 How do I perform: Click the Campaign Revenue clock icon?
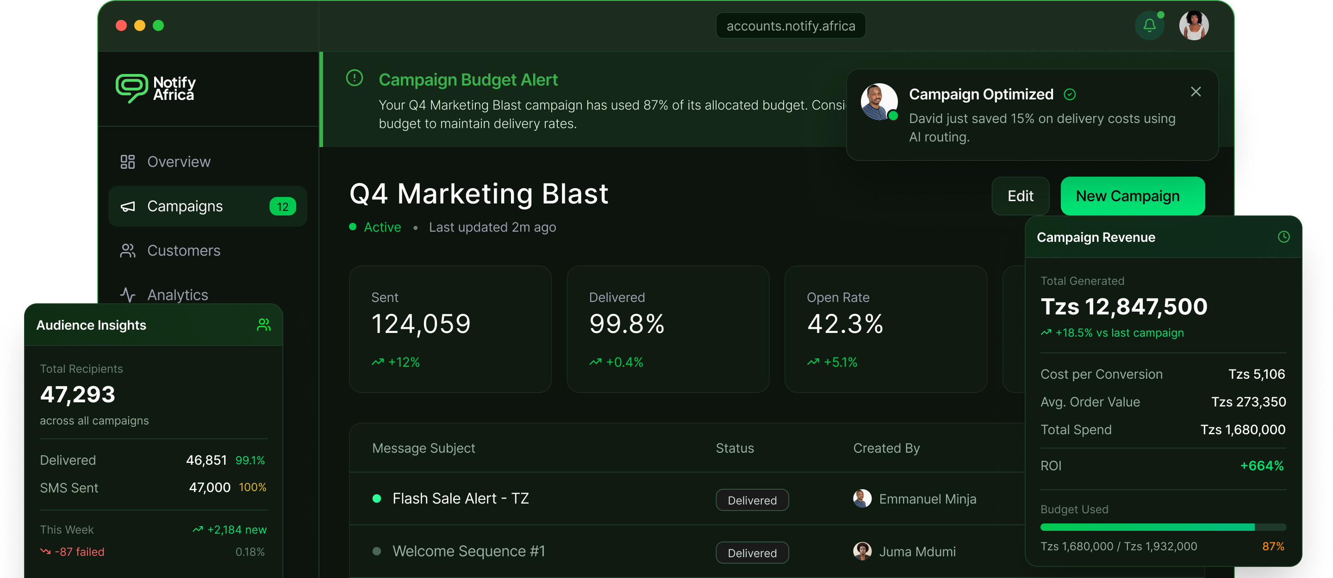click(x=1283, y=237)
